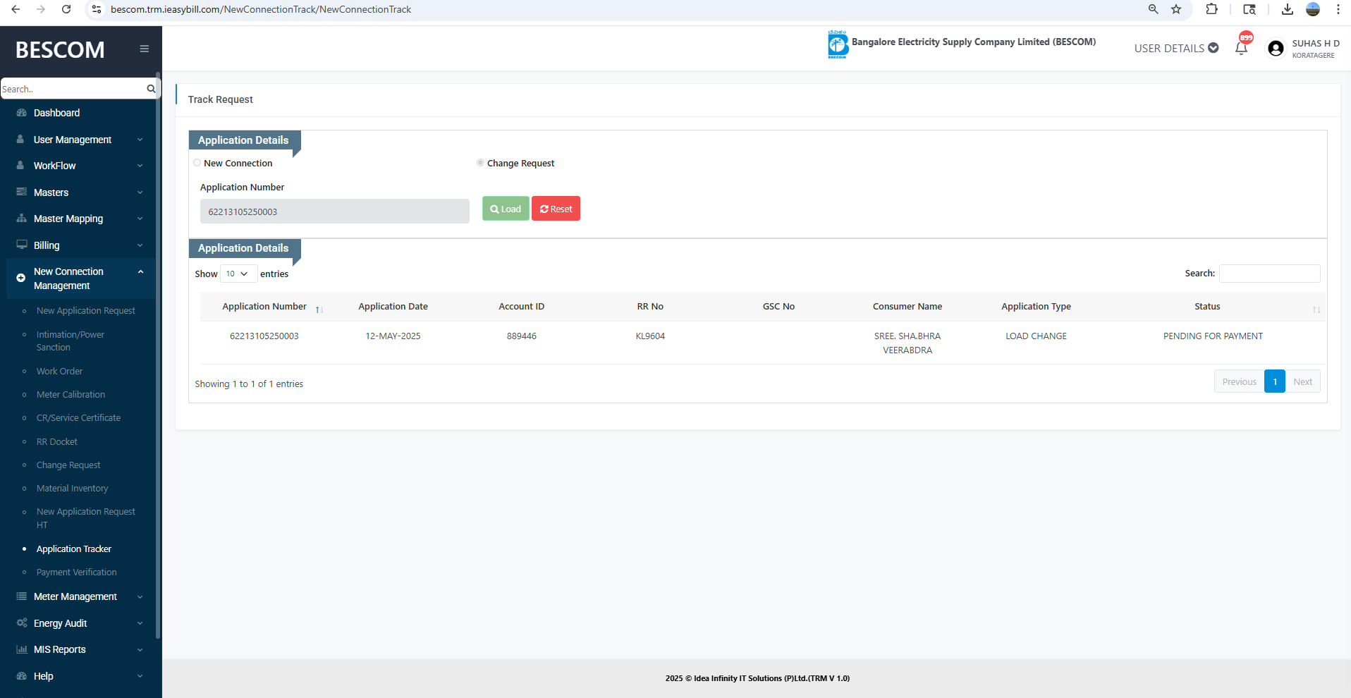Open Change Request submenu item in sidebar
Screen dimensions: 1351x698
pos(68,465)
